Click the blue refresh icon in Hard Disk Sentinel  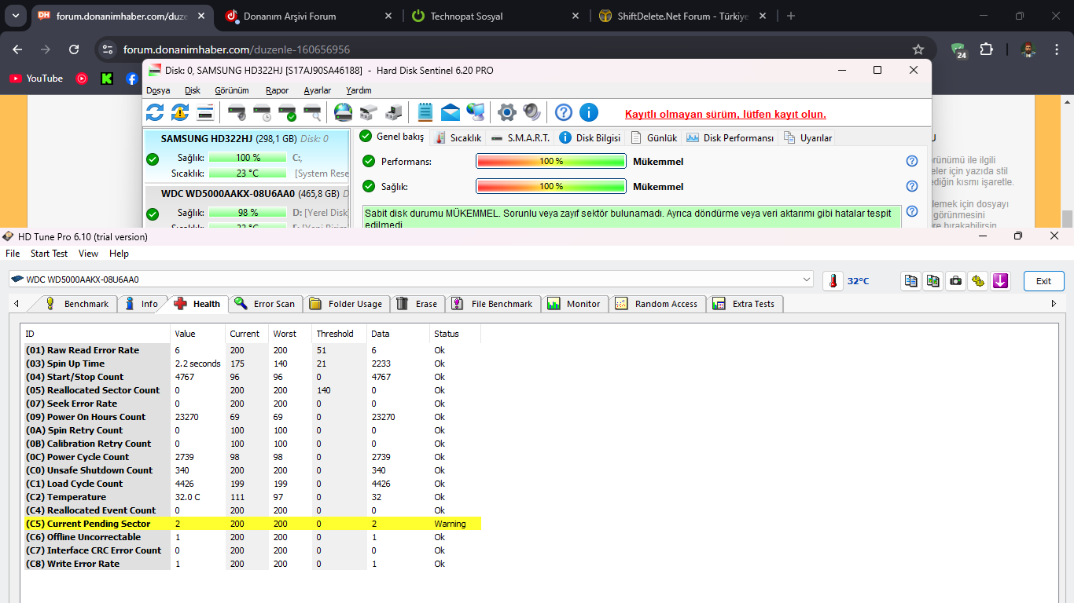pyautogui.click(x=155, y=112)
